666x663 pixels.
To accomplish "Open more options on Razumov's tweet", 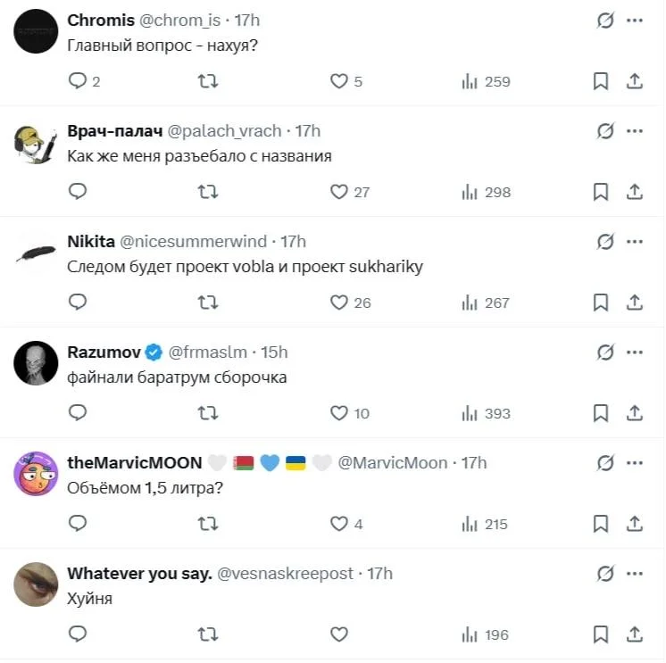I will pos(635,352).
